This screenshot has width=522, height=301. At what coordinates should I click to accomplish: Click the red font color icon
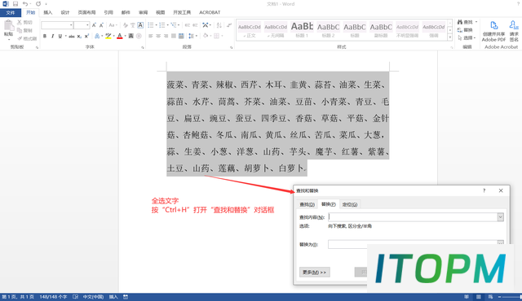click(x=120, y=36)
